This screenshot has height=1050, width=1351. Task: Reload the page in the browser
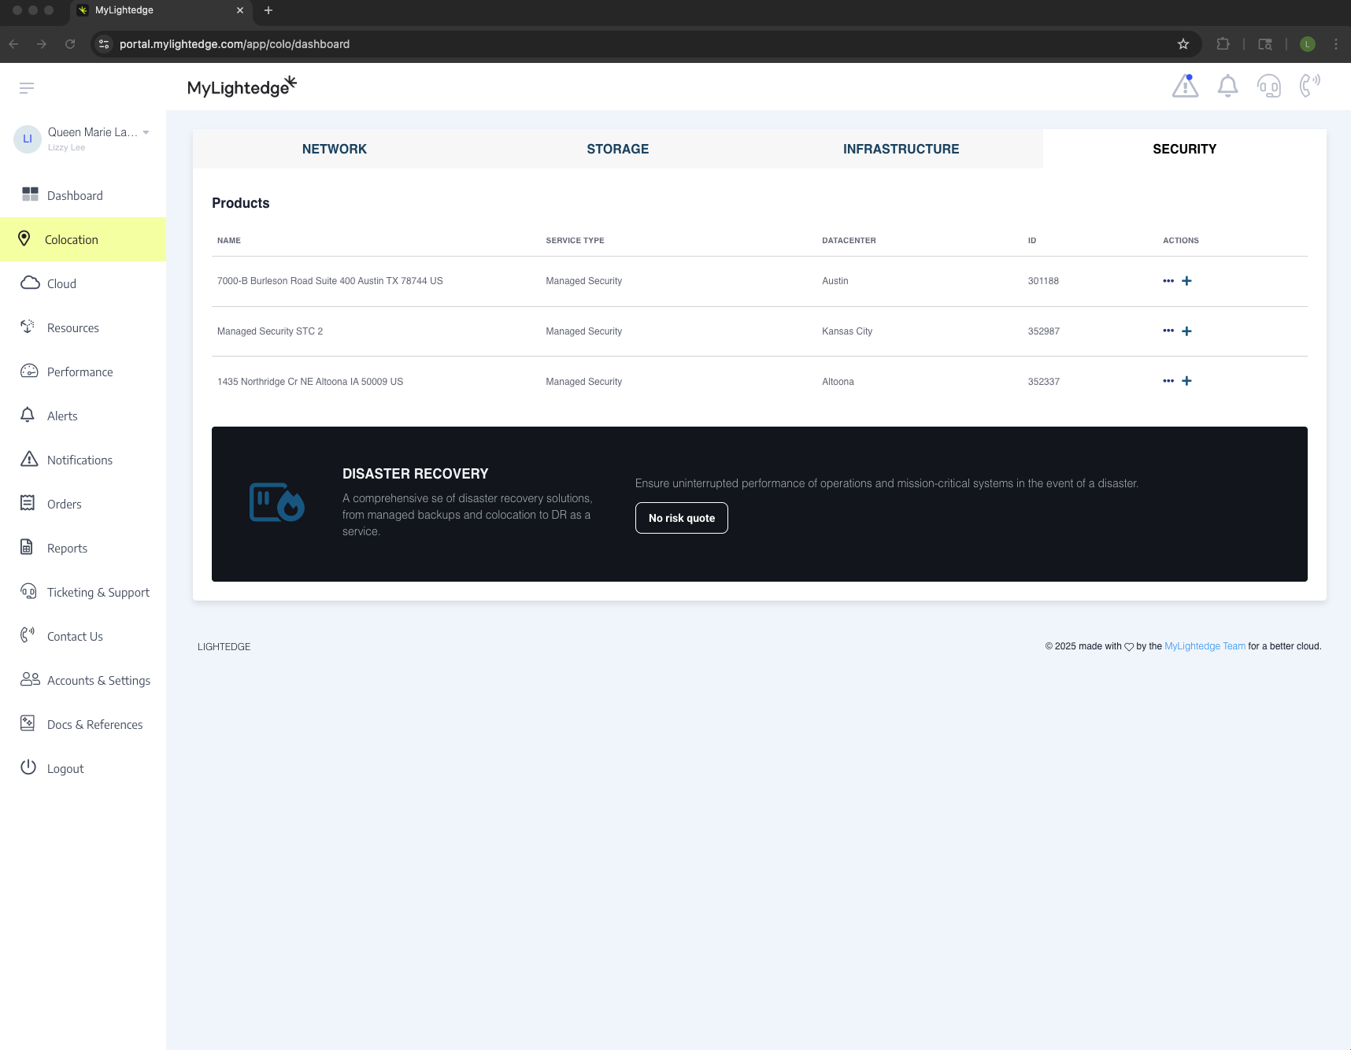[x=70, y=44]
